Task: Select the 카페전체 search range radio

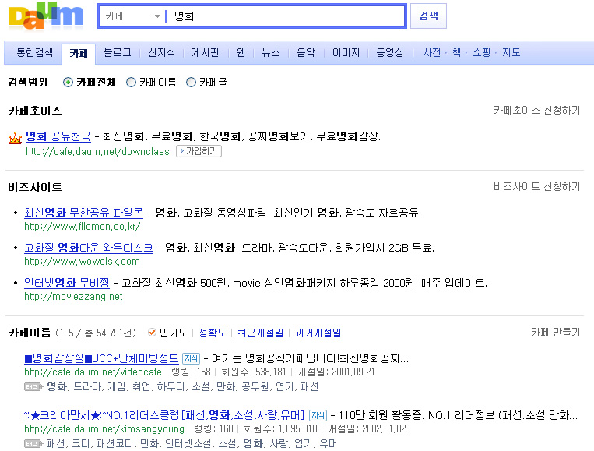Action: coord(68,83)
